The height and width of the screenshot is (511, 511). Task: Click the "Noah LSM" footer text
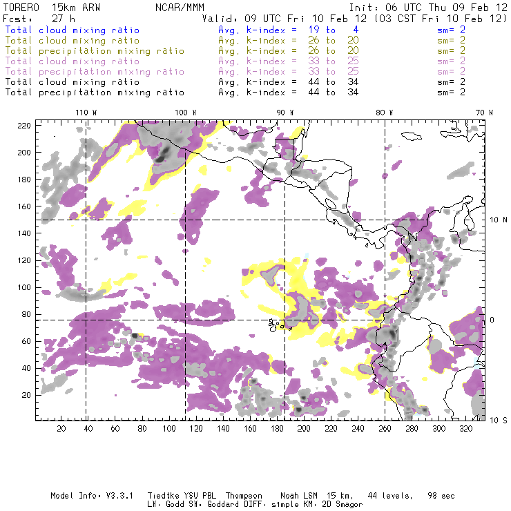point(299,496)
